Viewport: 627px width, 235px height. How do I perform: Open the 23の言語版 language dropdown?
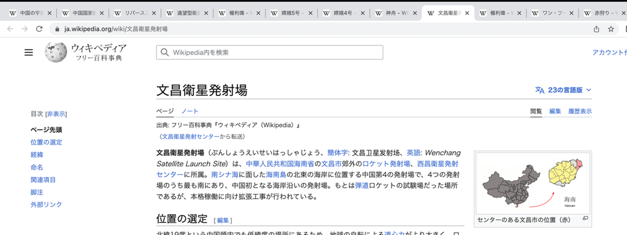pyautogui.click(x=564, y=90)
